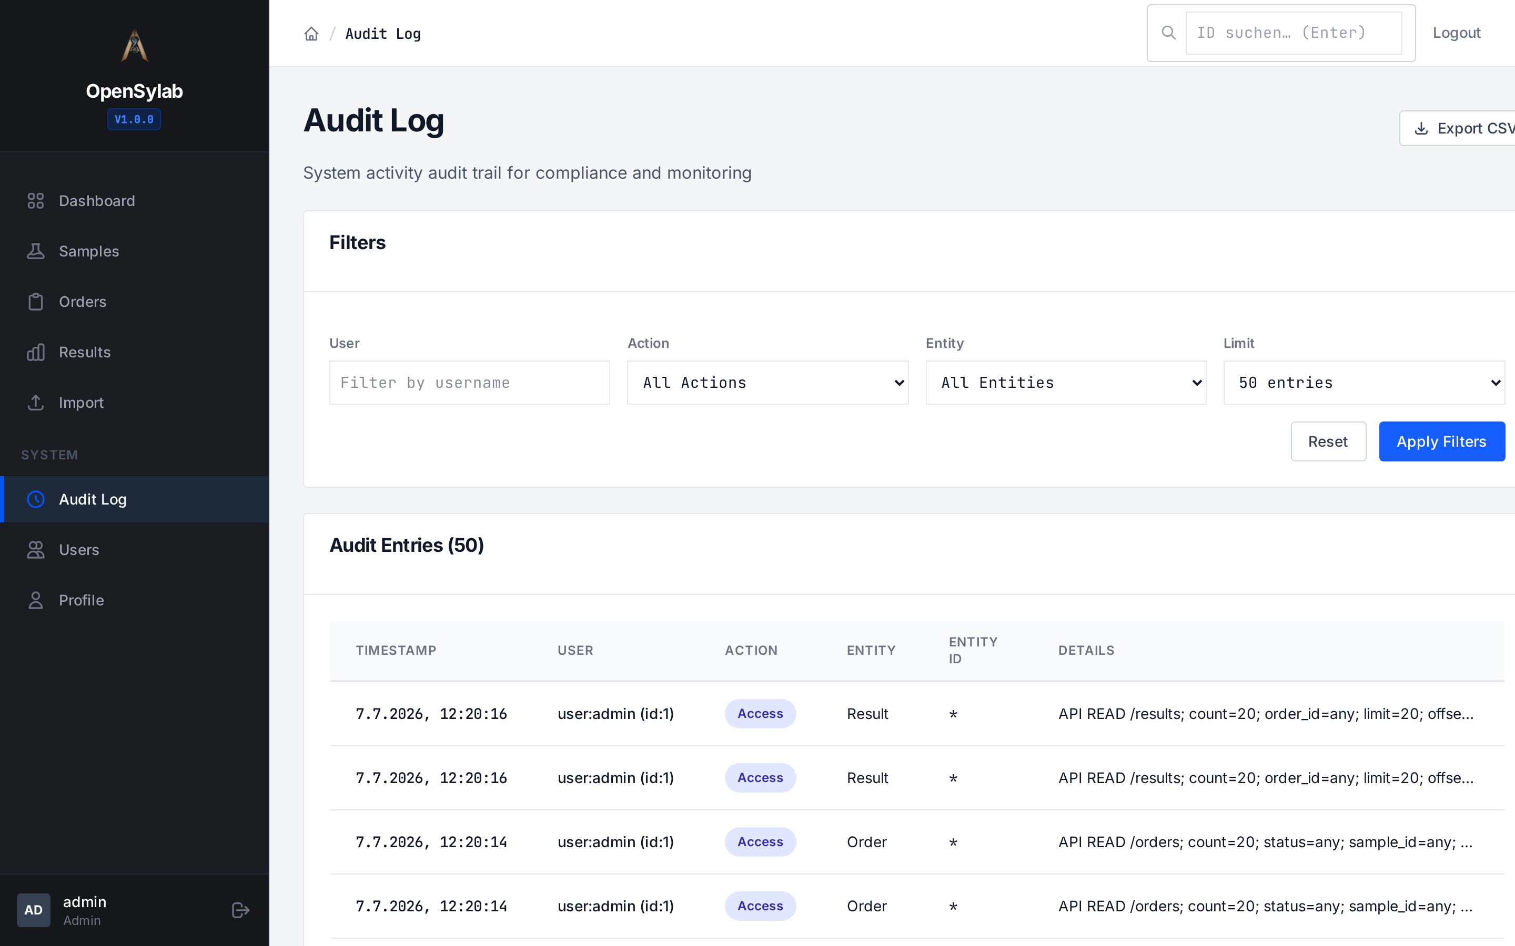Click the ACTION column header
This screenshot has width=1515, height=946.
coord(751,650)
